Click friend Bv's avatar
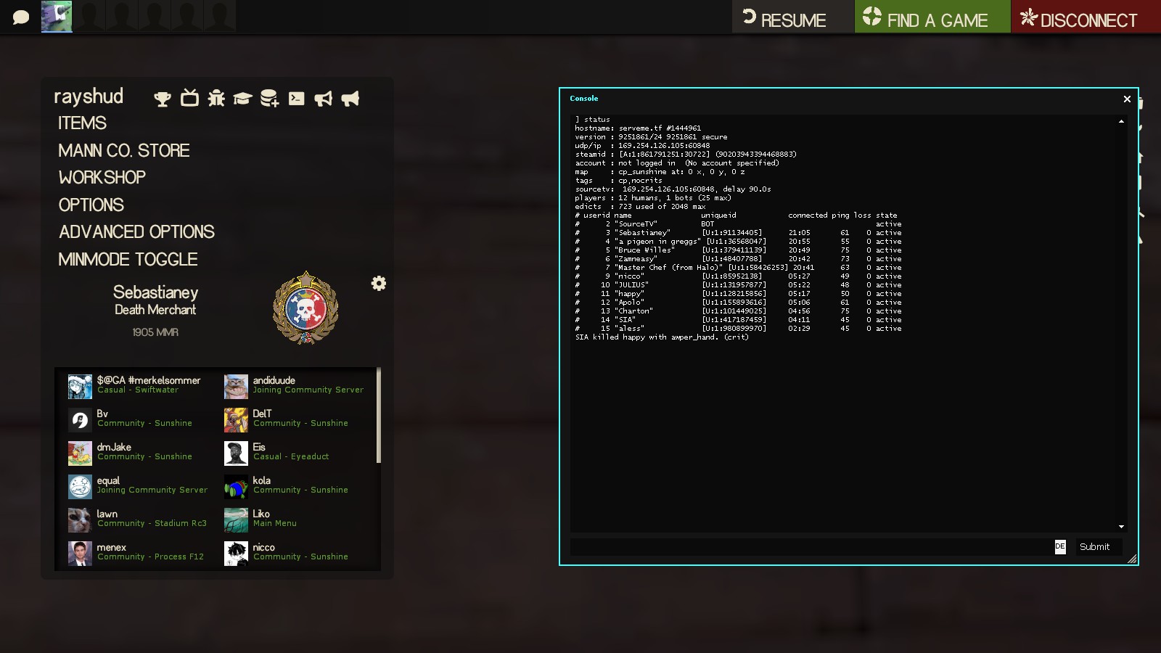Viewport: 1161px width, 653px height. pyautogui.click(x=80, y=420)
